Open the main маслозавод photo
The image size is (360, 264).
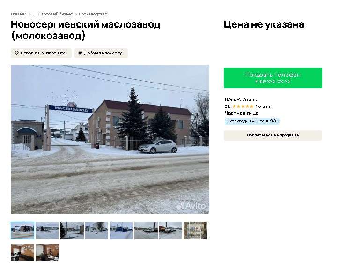[x=110, y=139]
